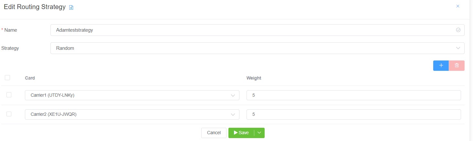Delete selected rows with trash button
This screenshot has height=141, width=473.
pyautogui.click(x=457, y=65)
